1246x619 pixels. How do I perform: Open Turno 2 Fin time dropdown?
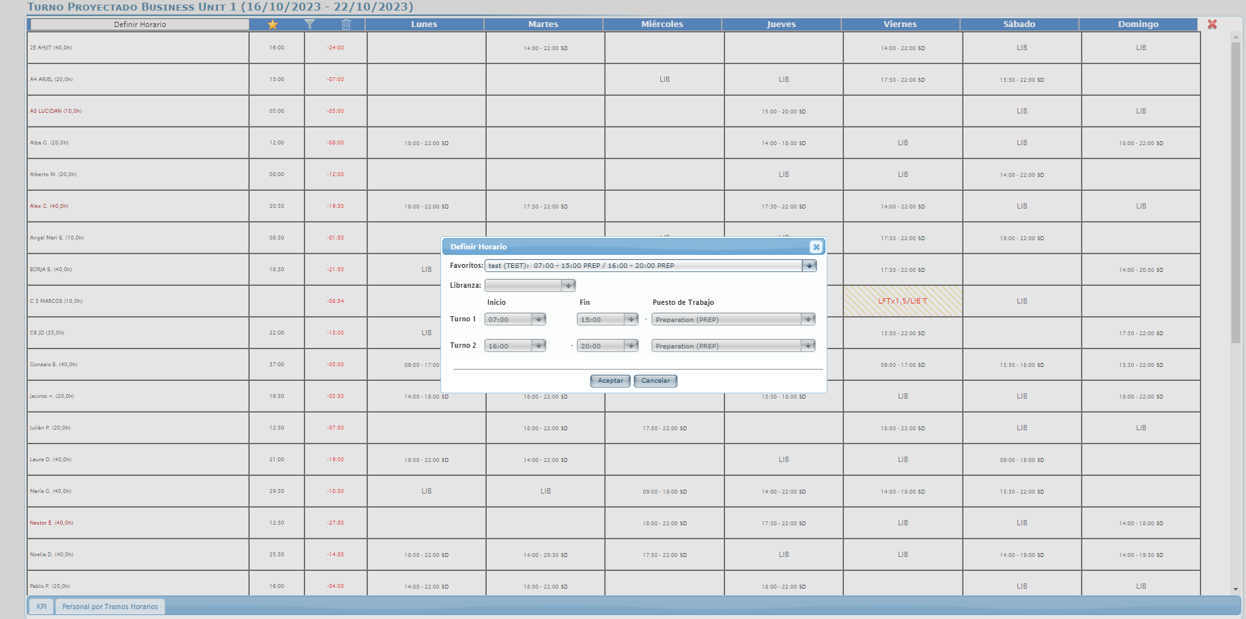(631, 346)
